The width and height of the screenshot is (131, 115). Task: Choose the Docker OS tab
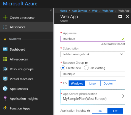coord(108,83)
